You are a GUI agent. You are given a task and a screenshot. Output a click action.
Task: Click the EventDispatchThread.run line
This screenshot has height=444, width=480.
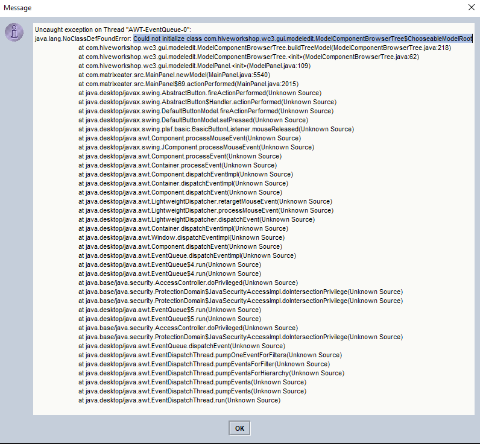[x=179, y=400]
